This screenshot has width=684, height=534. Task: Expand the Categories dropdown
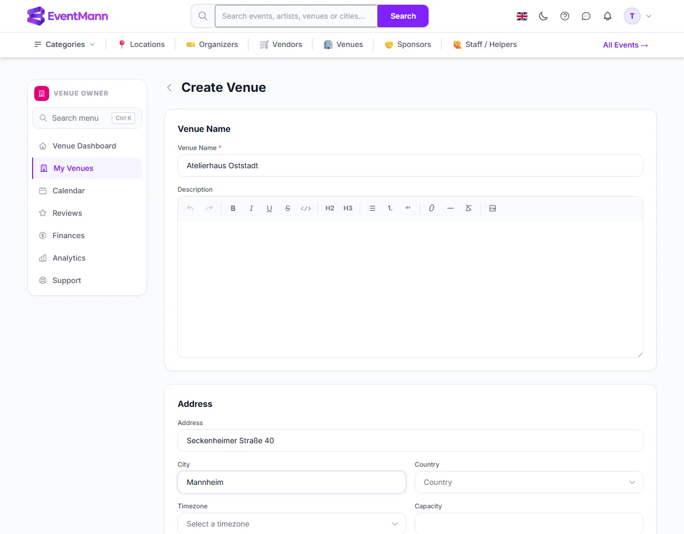point(65,44)
